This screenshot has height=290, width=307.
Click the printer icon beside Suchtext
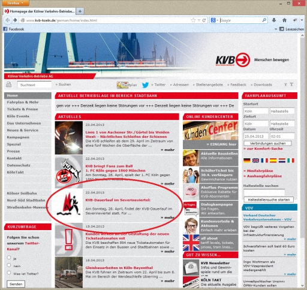(x=8, y=84)
